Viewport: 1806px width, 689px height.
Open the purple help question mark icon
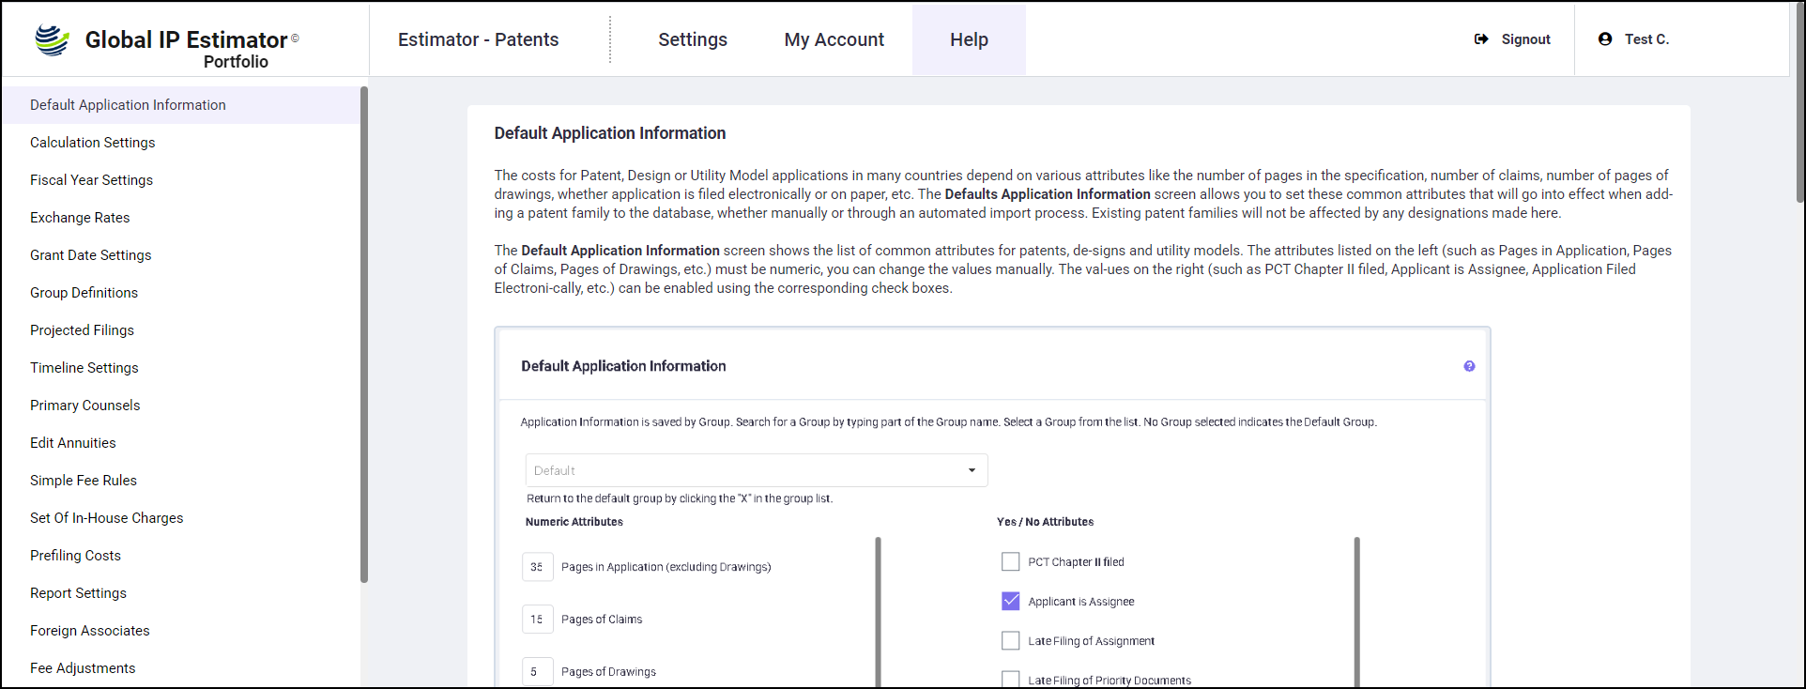point(1469,366)
